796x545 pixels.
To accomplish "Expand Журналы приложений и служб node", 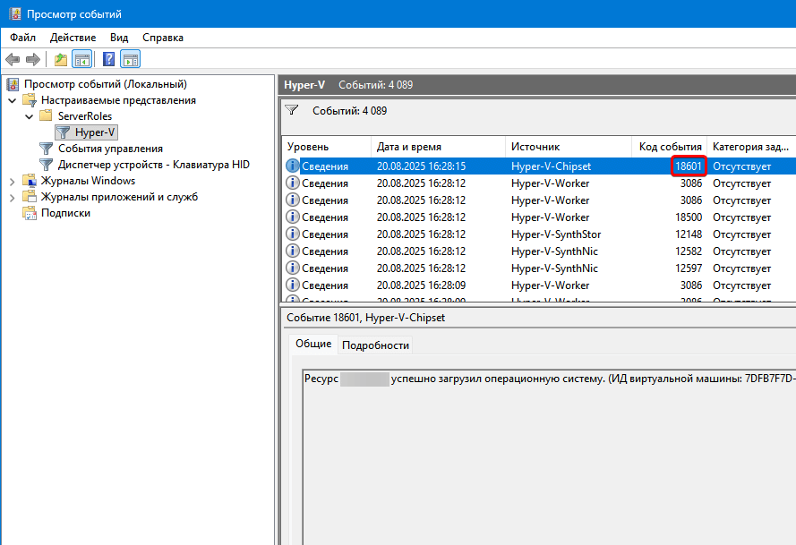I will pos(13,197).
